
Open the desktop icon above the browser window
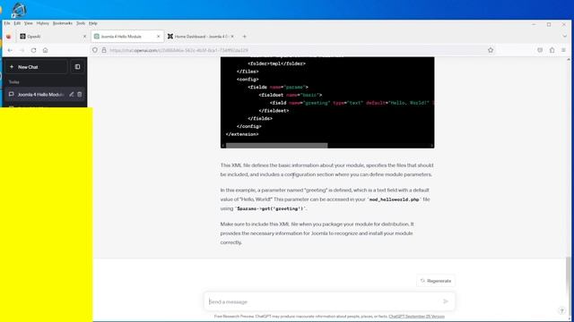coord(19,10)
